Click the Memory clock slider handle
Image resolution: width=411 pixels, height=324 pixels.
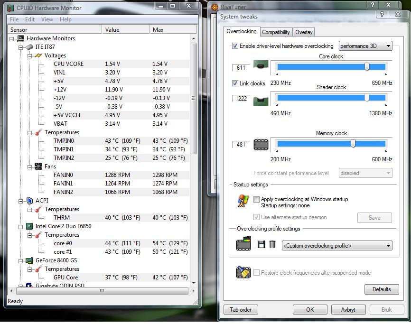click(x=353, y=144)
